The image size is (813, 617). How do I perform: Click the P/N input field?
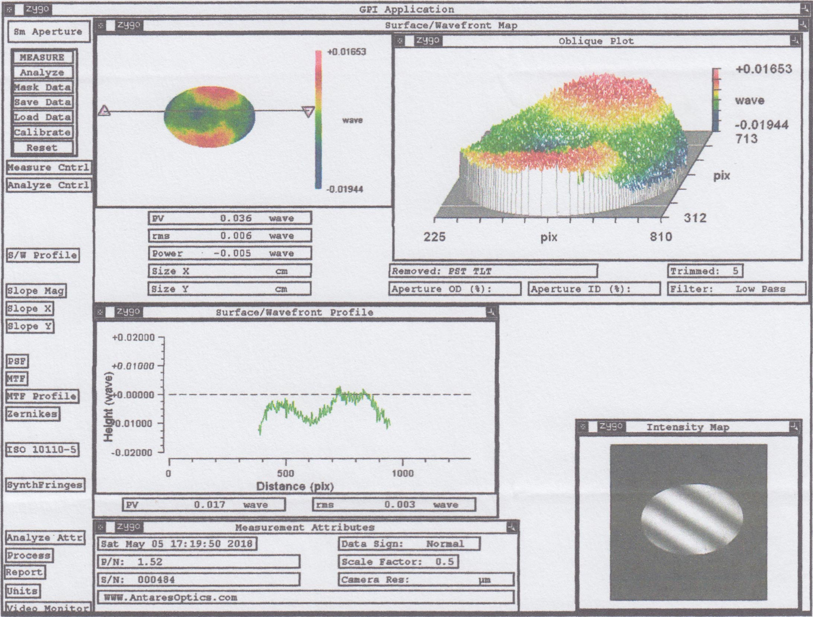[x=199, y=562]
